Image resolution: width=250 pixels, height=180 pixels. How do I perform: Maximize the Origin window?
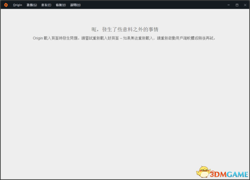[237, 5]
